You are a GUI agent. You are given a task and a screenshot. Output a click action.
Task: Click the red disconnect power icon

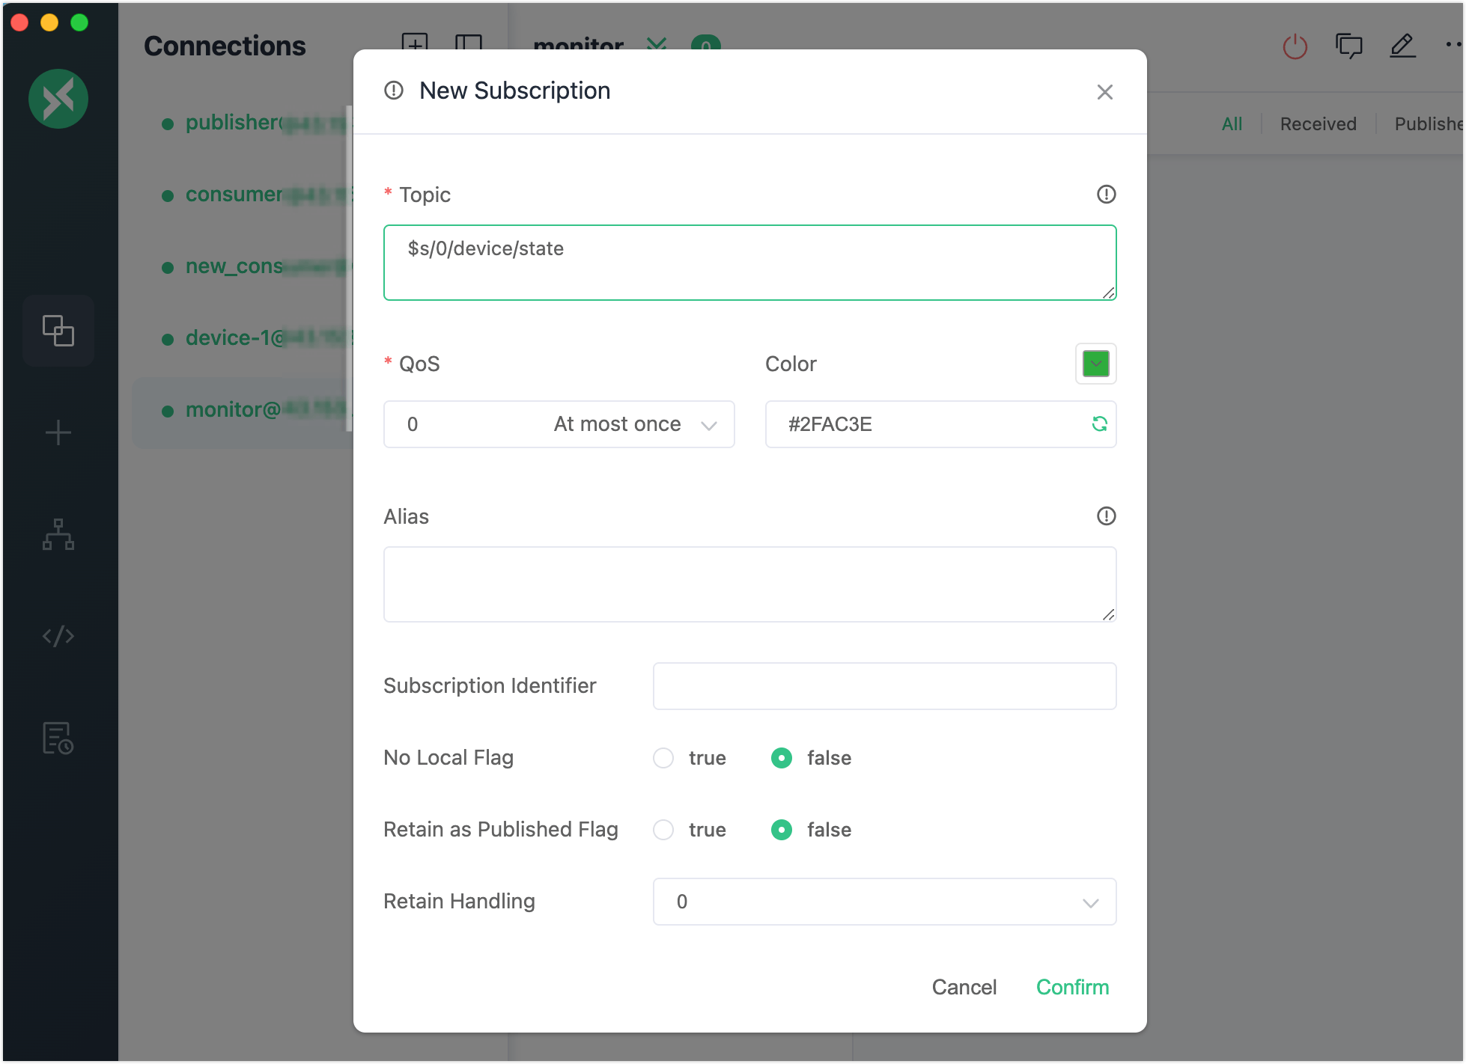[1295, 47]
